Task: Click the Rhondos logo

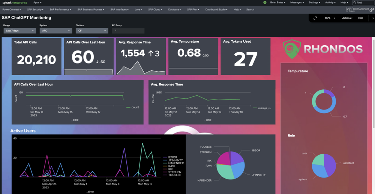Action: [322, 49]
